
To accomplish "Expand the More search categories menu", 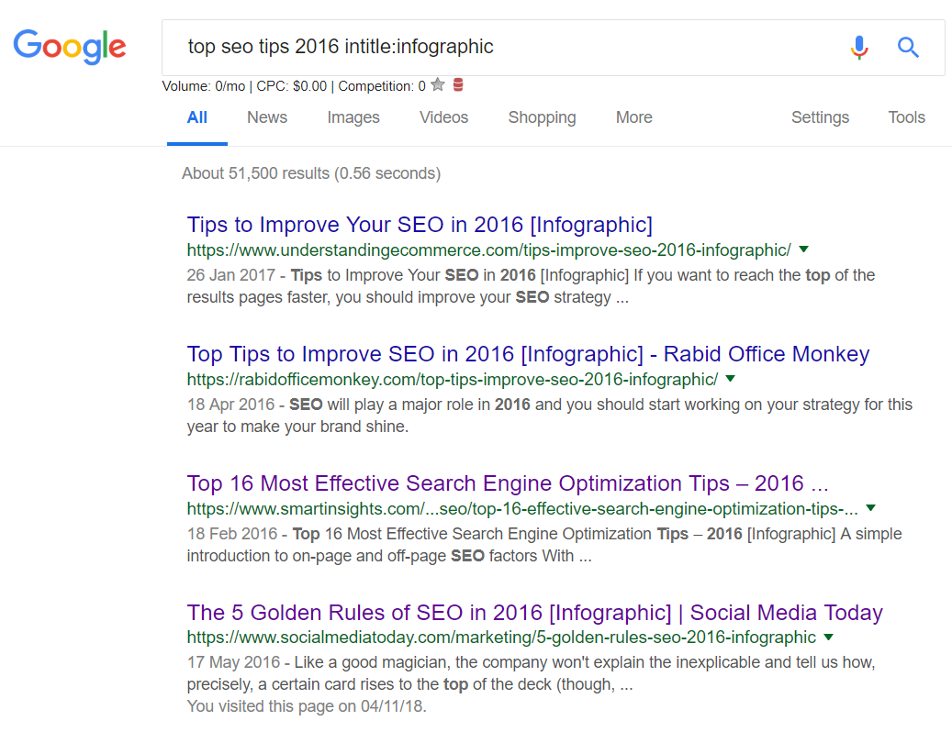I will coord(633,117).
